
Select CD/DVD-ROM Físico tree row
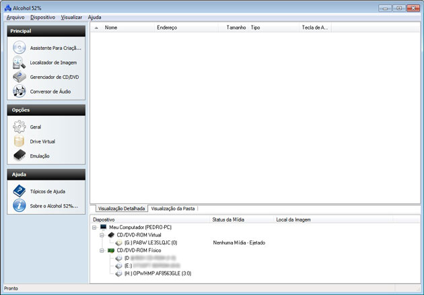point(139,251)
